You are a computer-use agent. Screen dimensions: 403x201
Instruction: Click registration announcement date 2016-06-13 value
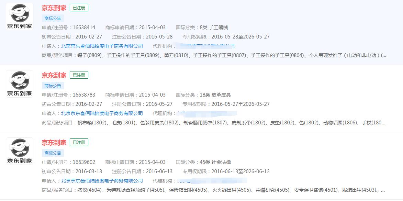tap(159, 171)
